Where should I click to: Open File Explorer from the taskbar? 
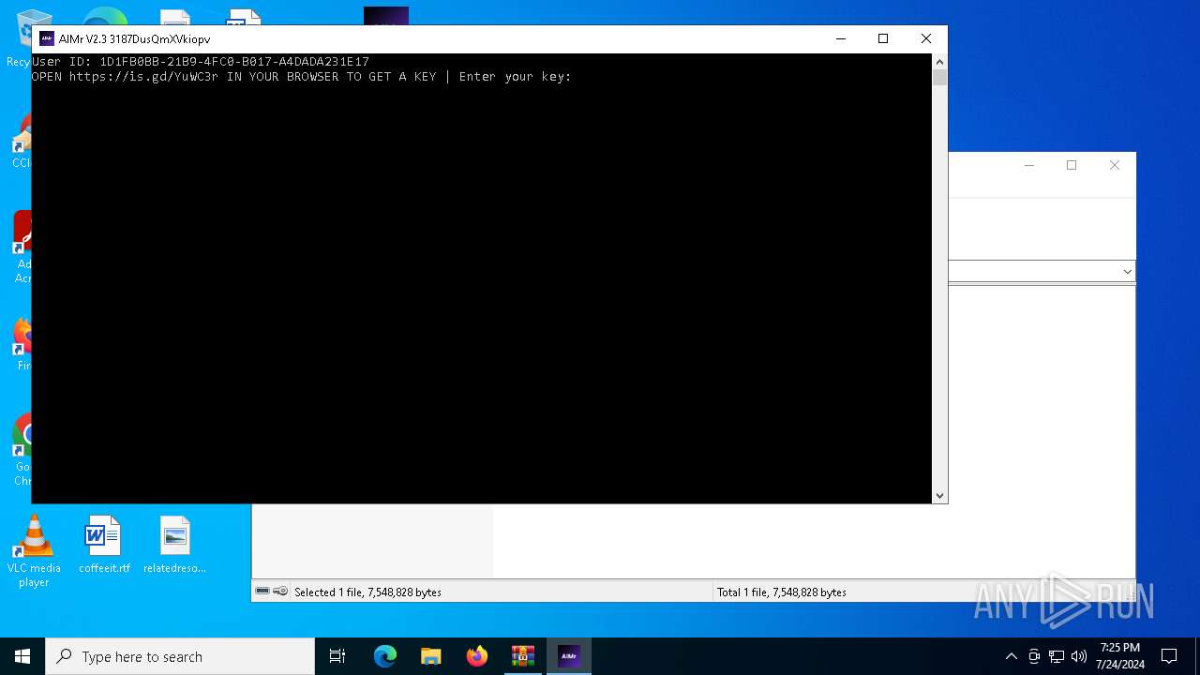pyautogui.click(x=431, y=656)
